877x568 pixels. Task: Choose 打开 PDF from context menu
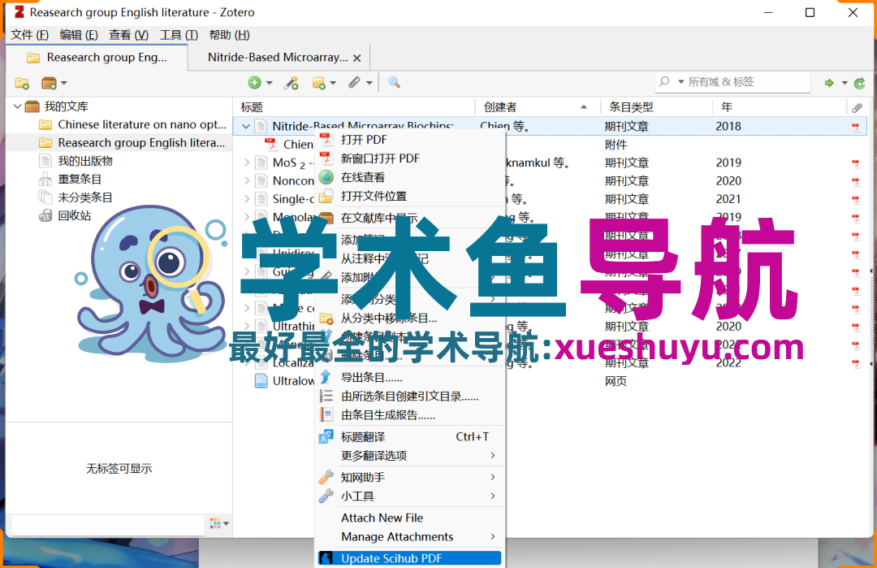[410, 140]
